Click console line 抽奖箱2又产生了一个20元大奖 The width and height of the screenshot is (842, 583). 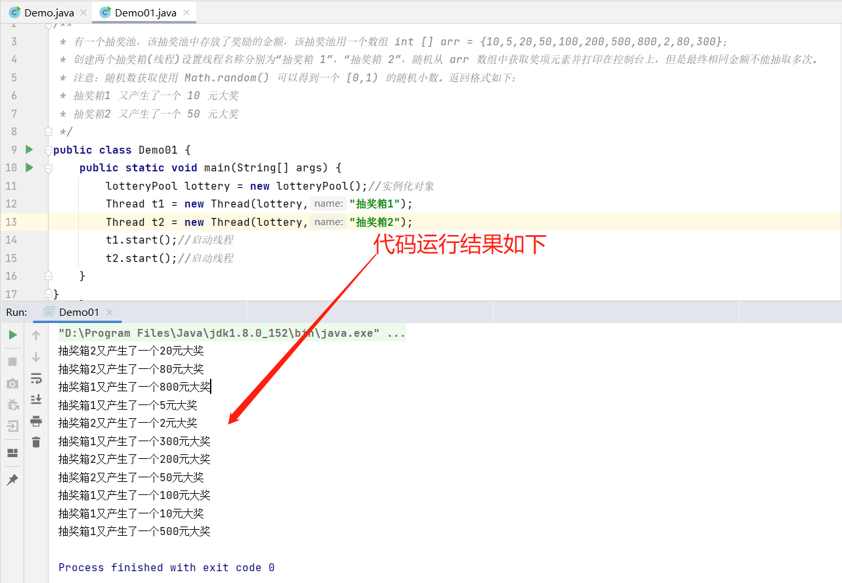tap(131, 351)
